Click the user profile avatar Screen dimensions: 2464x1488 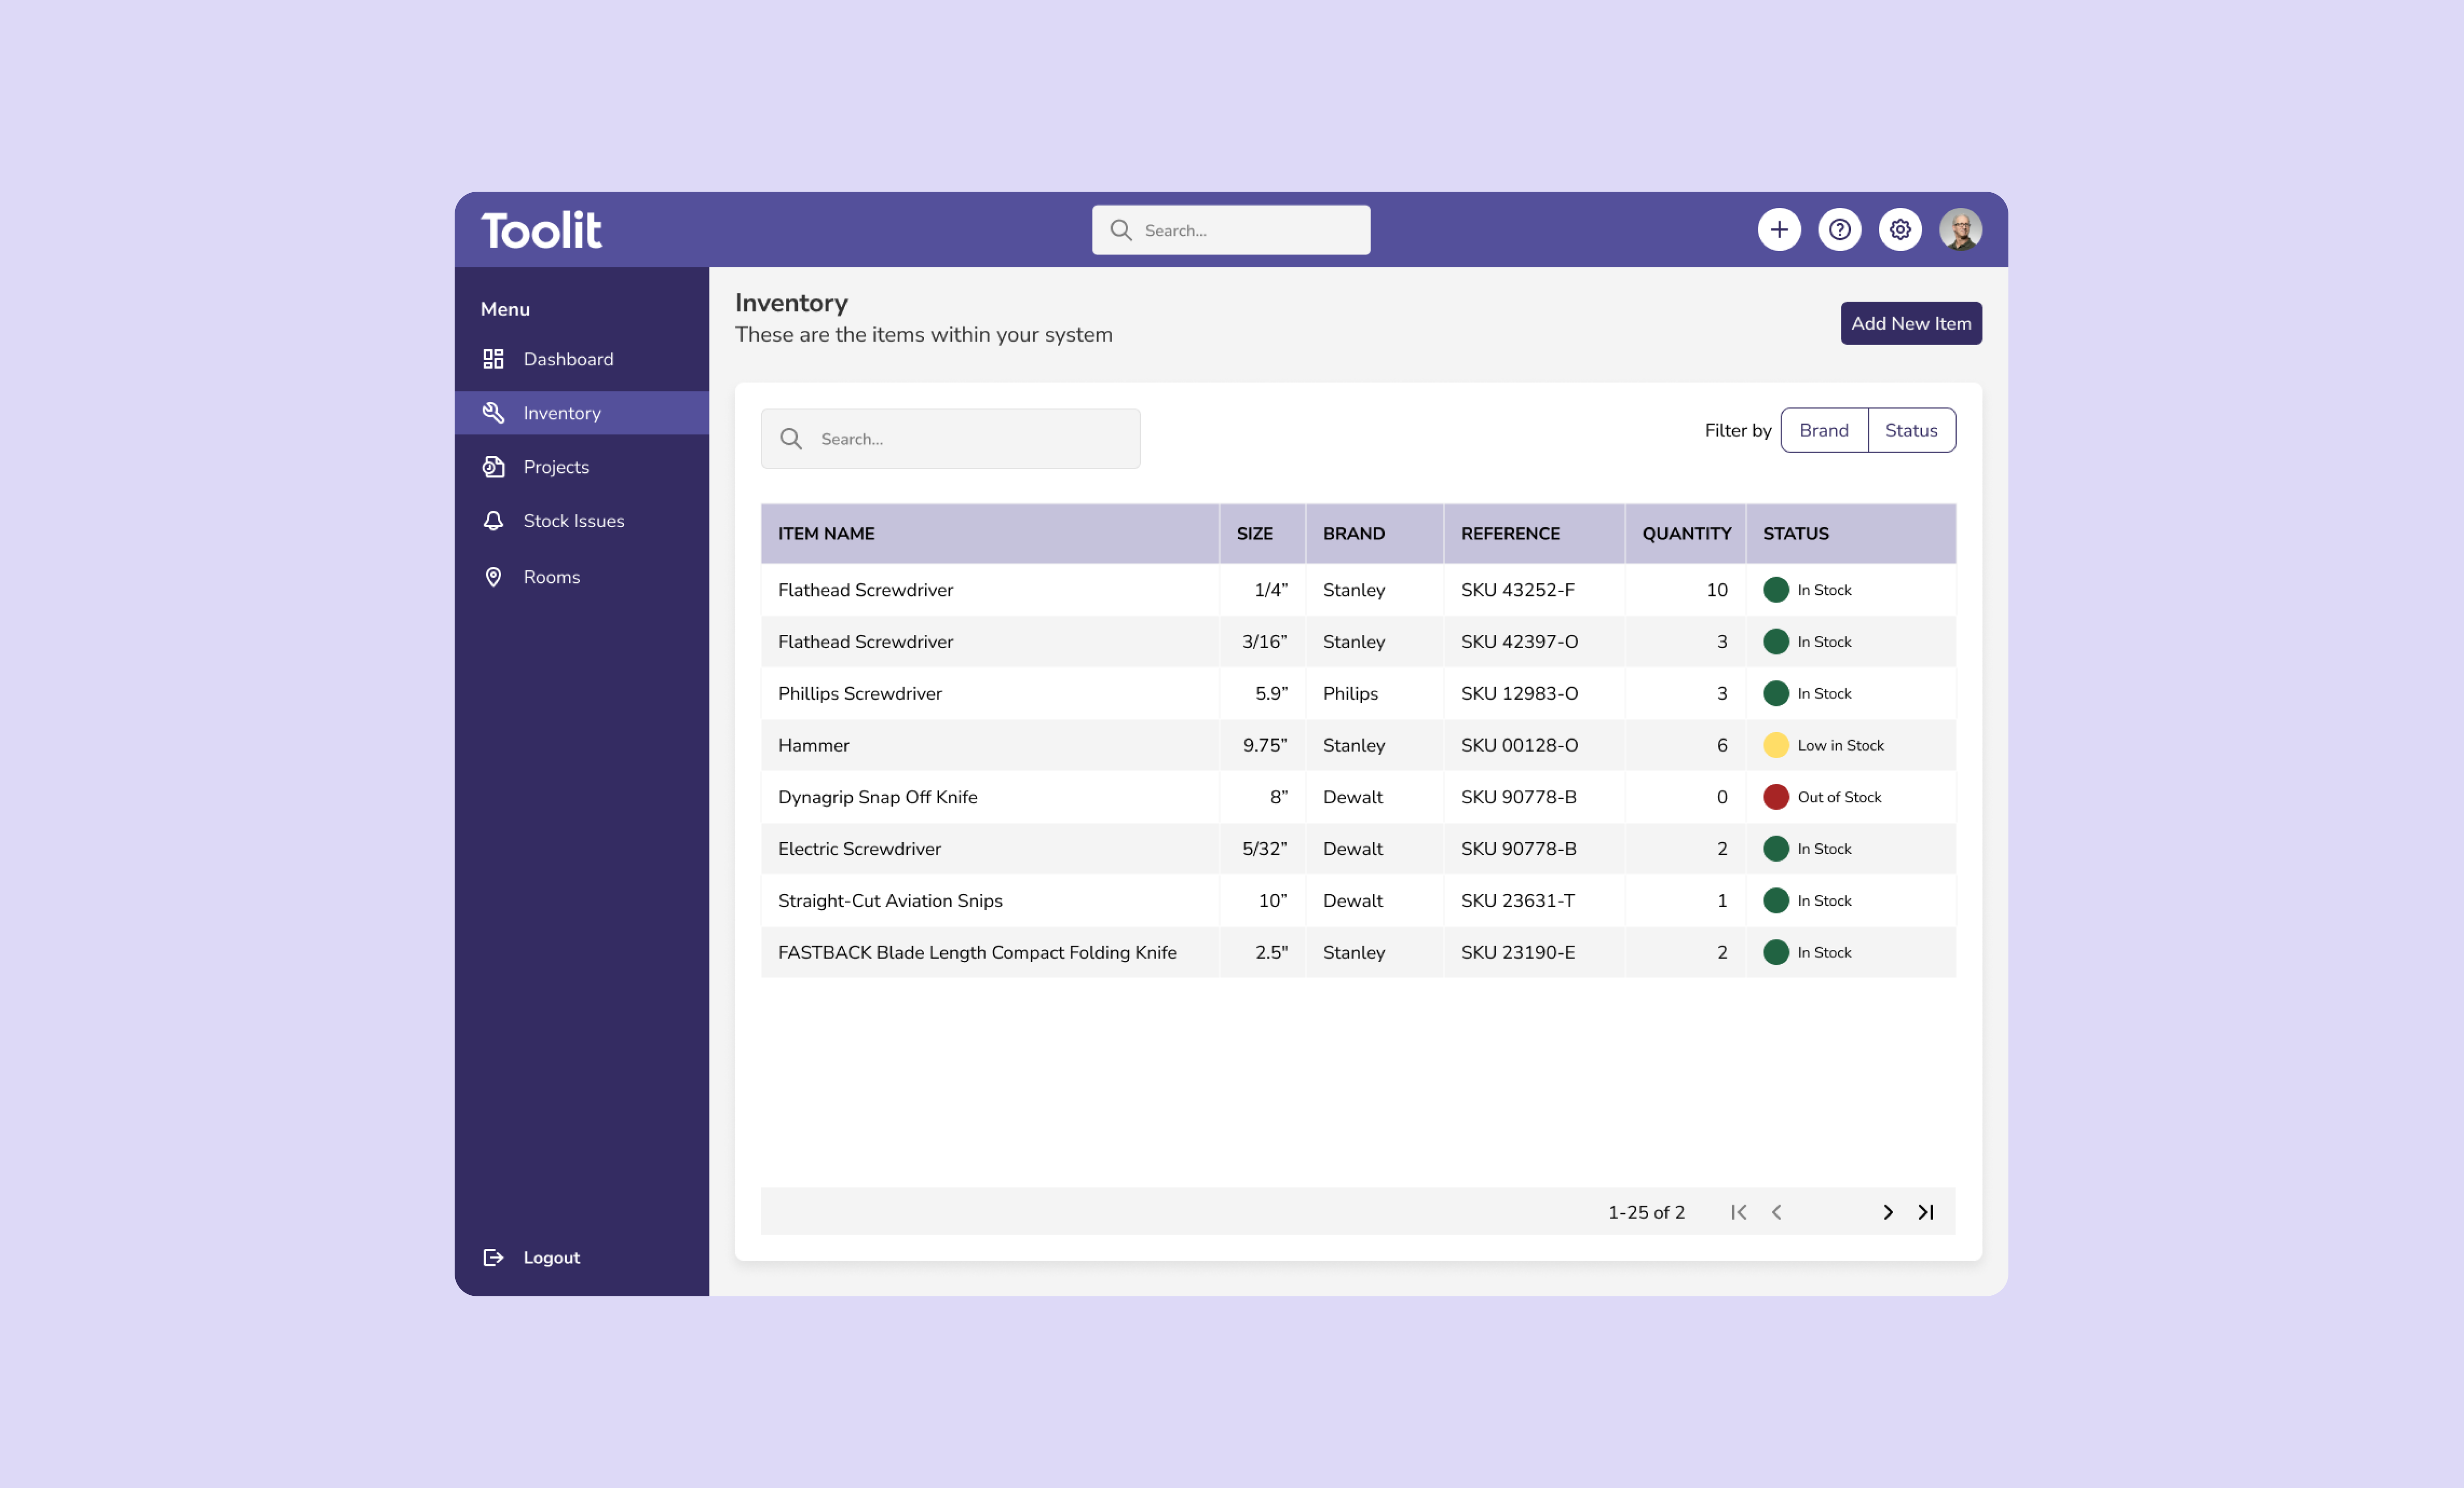point(1960,230)
